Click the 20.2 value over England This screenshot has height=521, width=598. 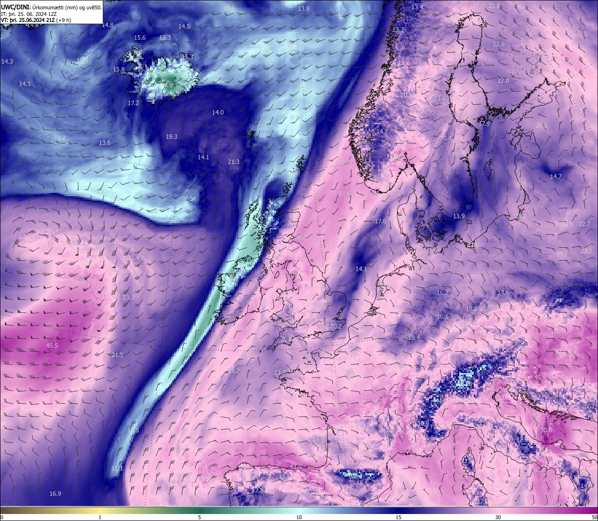(x=336, y=327)
